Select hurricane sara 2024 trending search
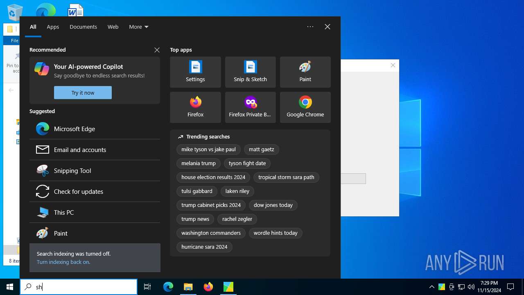 pyautogui.click(x=204, y=247)
